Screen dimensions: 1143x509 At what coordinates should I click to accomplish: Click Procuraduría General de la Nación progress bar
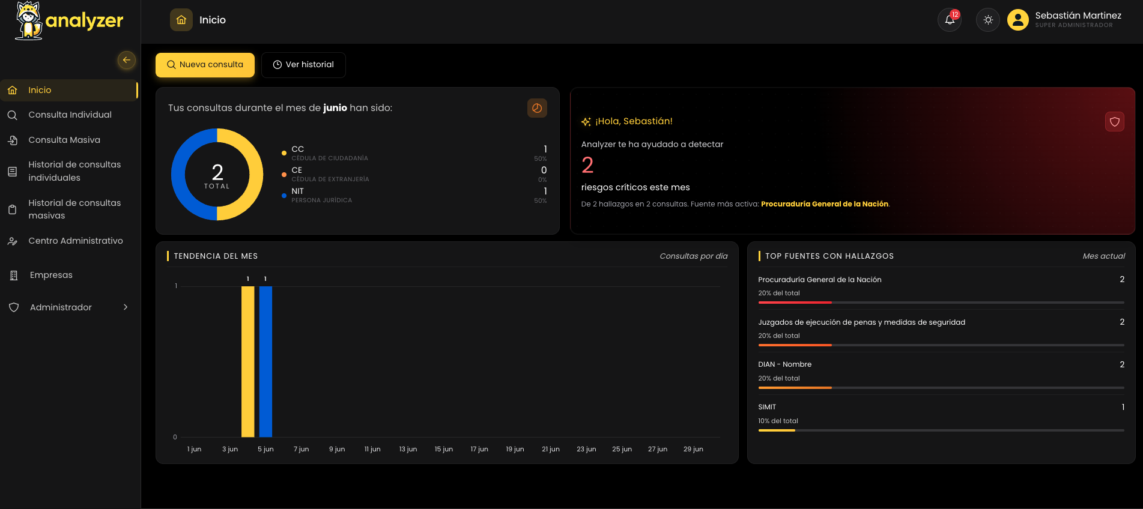(941, 303)
